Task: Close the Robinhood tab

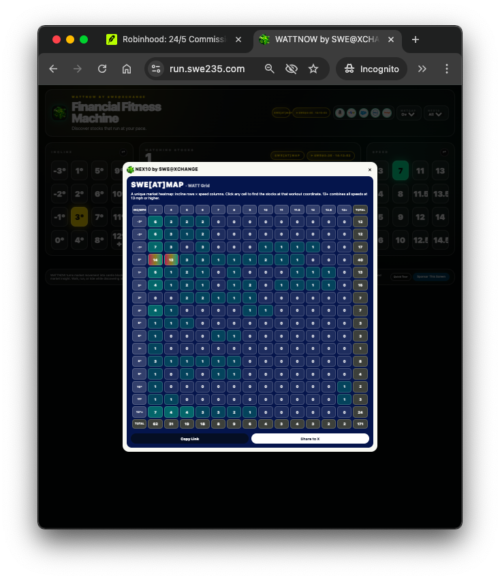Action: click(x=238, y=39)
